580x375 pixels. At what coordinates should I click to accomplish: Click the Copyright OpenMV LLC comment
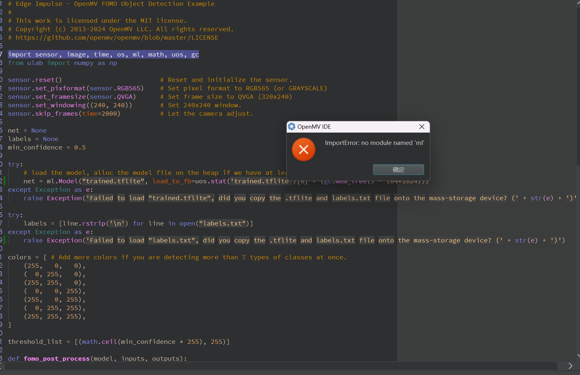pyautogui.click(x=121, y=29)
